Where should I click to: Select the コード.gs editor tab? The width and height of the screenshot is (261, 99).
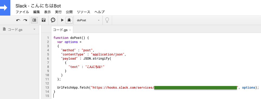[60, 30]
